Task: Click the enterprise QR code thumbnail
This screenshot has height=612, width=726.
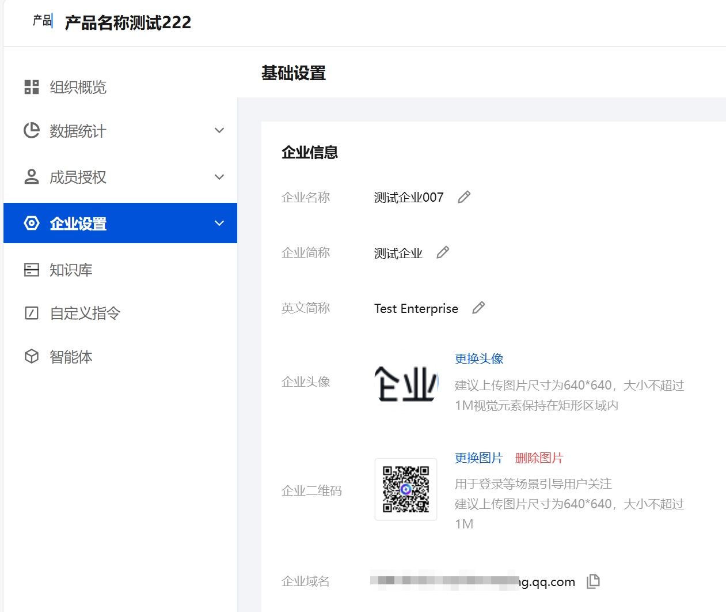Action: click(x=406, y=489)
